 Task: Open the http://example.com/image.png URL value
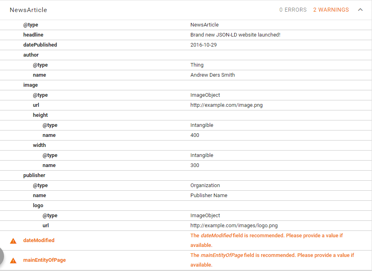pos(226,105)
